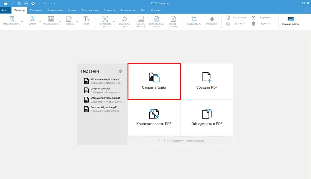Click the save diskette icon
Viewport: 311px width, 179px height.
pos(19,3)
